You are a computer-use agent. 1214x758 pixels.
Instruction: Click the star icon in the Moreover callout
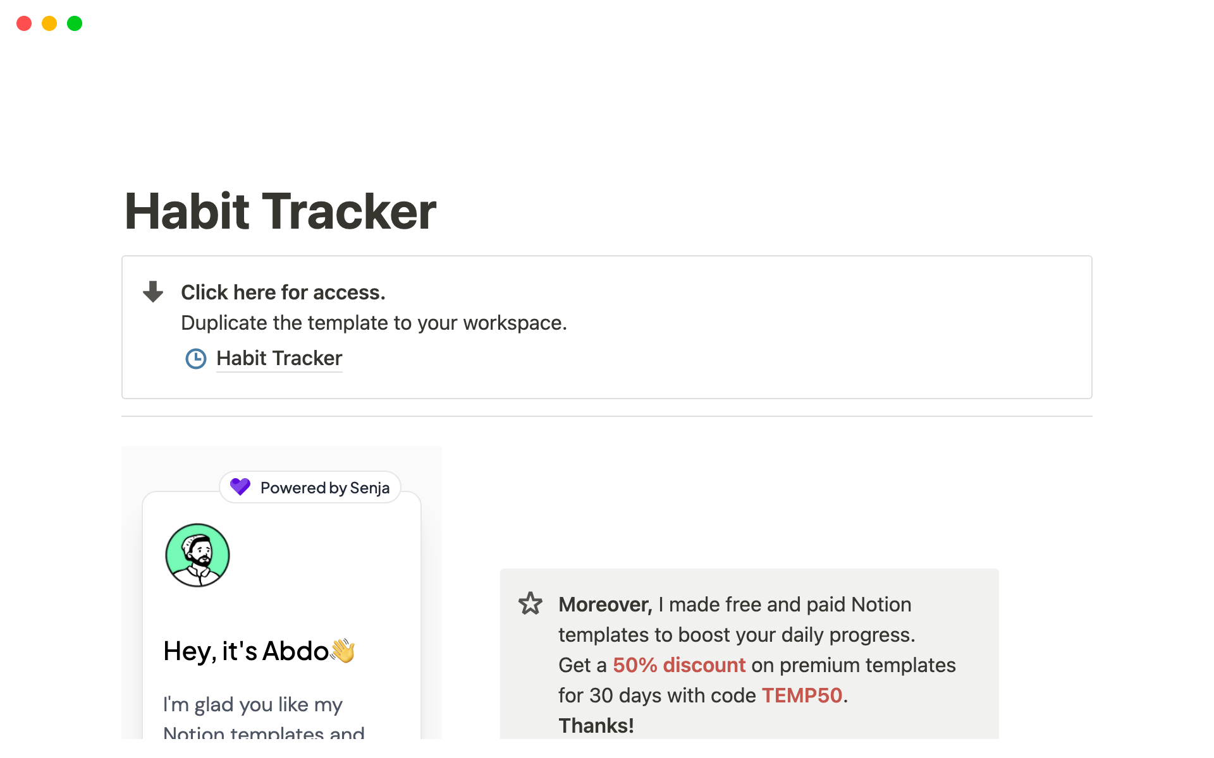pos(530,604)
